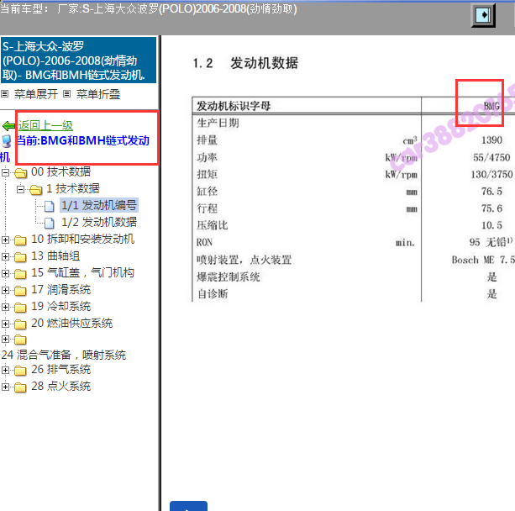
Task: Click the folder icon for 1 技术数据
Action: pos(36,190)
